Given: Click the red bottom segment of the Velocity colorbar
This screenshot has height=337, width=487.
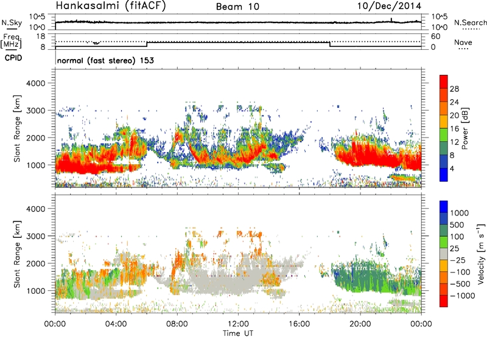Looking at the screenshot, I should click(444, 301).
